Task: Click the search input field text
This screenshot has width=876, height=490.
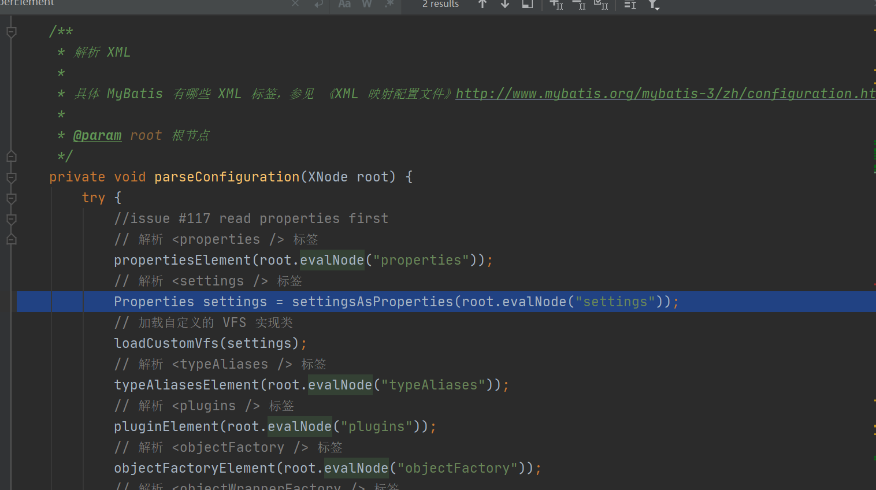Action: tap(27, 3)
